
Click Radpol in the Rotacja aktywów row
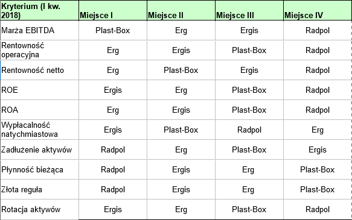(318, 210)
